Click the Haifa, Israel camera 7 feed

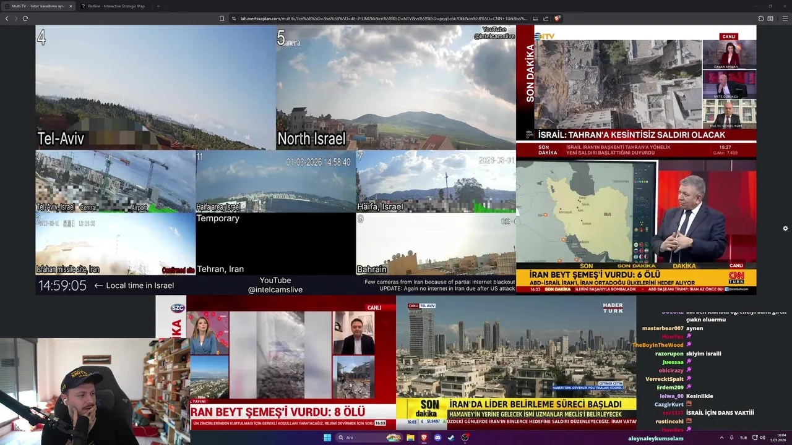pyautogui.click(x=436, y=182)
